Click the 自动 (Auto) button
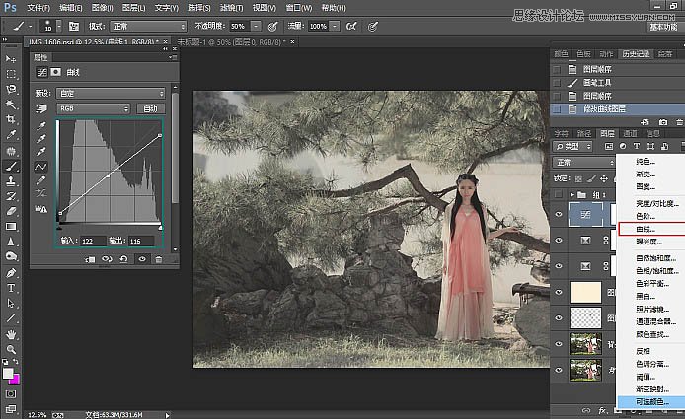The width and height of the screenshot is (685, 419). 150,108
